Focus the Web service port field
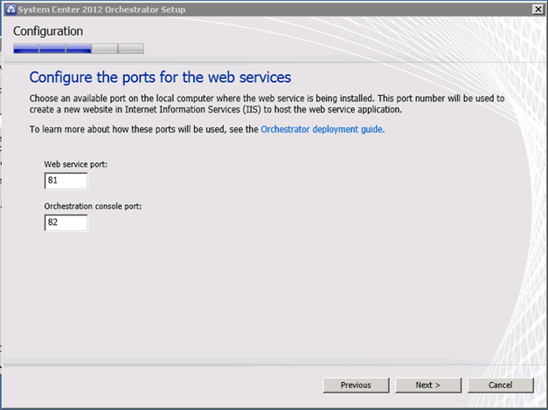Image resolution: width=548 pixels, height=410 pixels. coord(66,181)
